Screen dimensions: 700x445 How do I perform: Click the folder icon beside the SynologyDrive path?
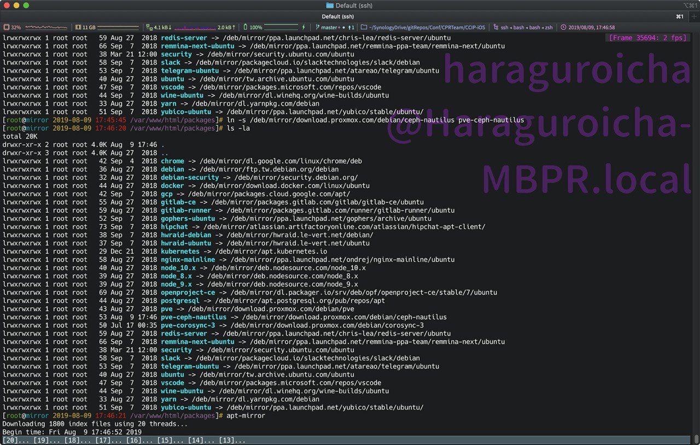click(x=364, y=27)
